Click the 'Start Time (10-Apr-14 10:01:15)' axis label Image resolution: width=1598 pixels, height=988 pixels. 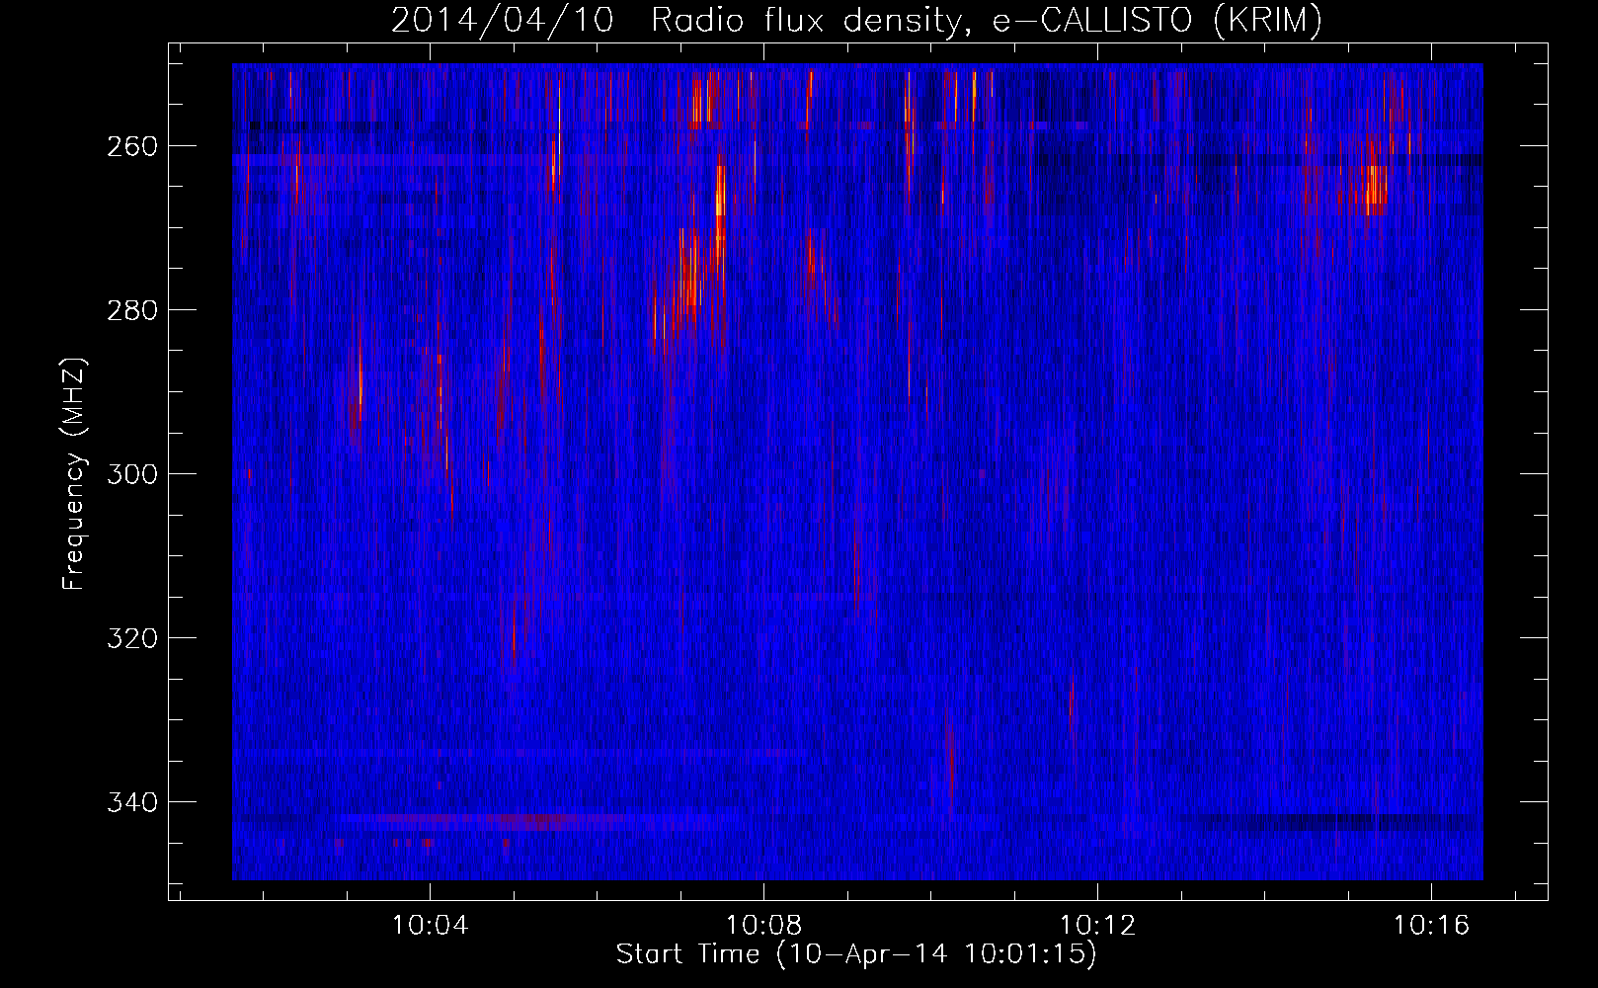856,954
